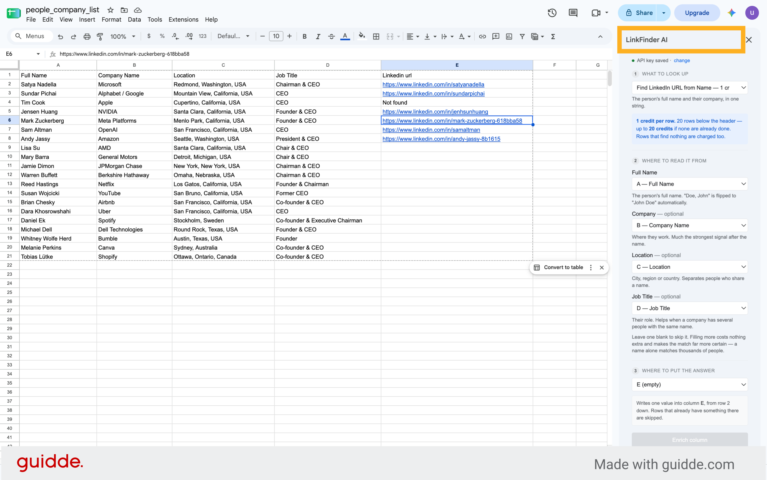Toggle bold formatting
The image size is (767, 480).
click(304, 37)
